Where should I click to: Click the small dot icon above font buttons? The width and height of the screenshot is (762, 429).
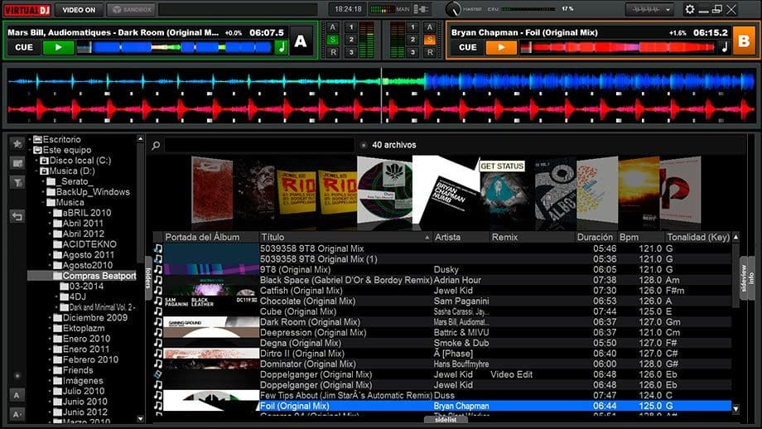pyautogui.click(x=17, y=375)
